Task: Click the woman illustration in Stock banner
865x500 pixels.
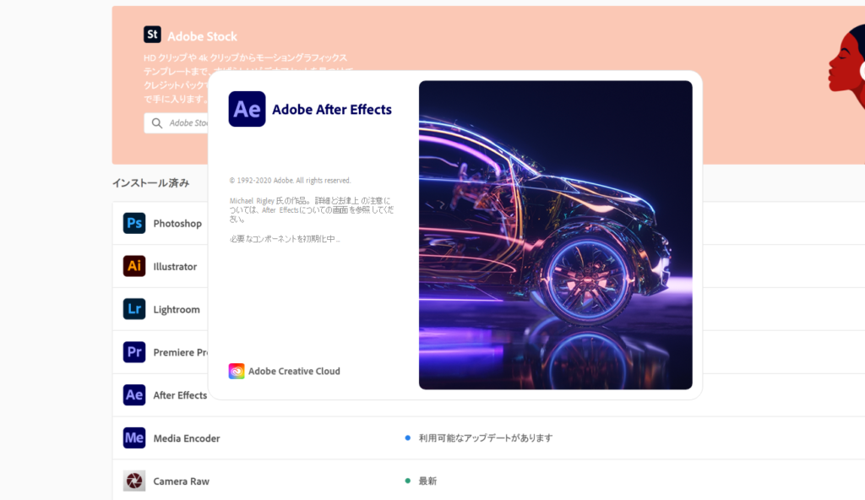Action: pos(846,66)
